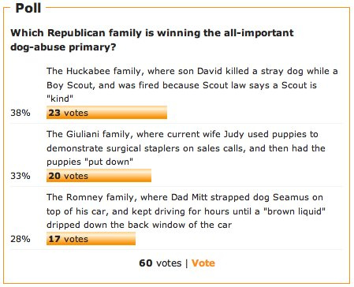Click the bold 60 in vote total
This screenshot has height=287, width=354.
(146, 263)
